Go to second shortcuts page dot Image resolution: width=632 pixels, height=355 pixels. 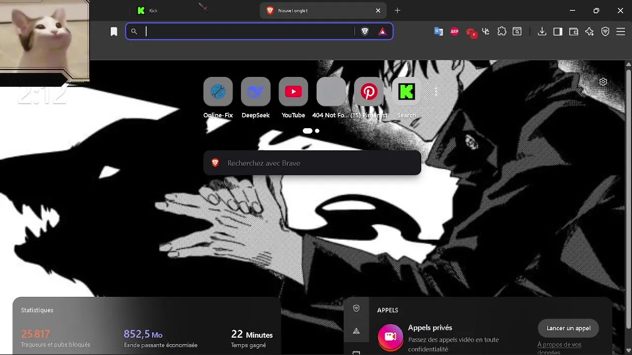point(317,131)
